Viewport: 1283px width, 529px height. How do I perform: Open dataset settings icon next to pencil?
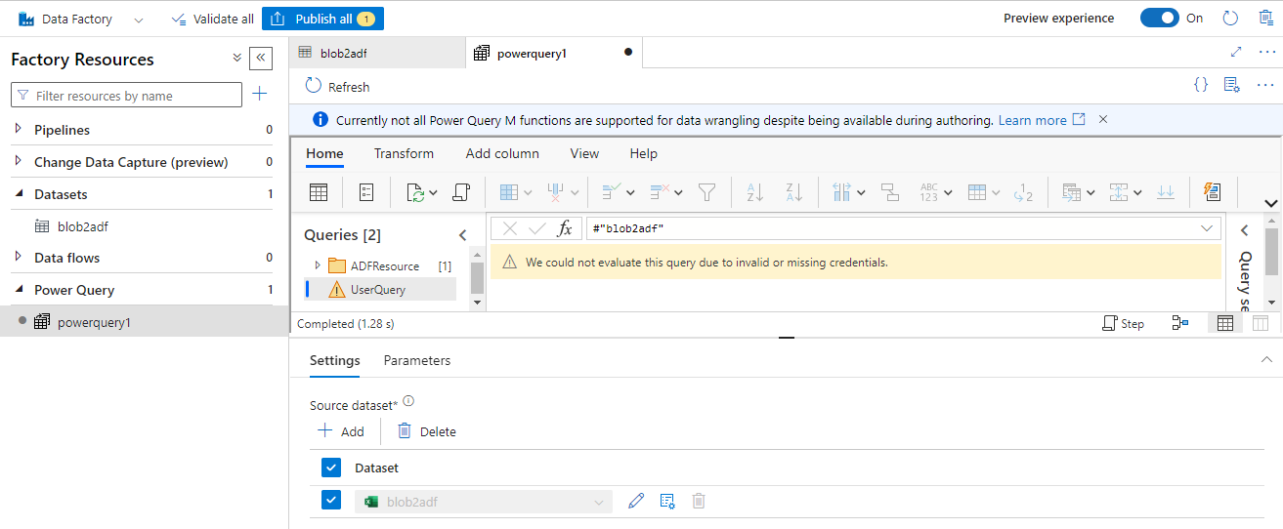(x=667, y=501)
